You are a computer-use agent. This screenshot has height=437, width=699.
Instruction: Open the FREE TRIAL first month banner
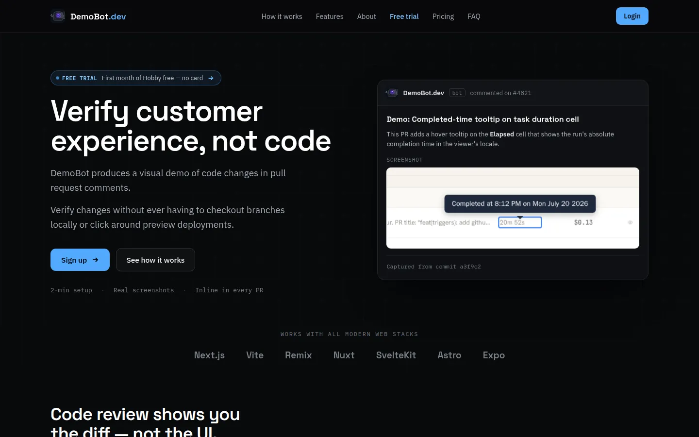click(x=136, y=78)
